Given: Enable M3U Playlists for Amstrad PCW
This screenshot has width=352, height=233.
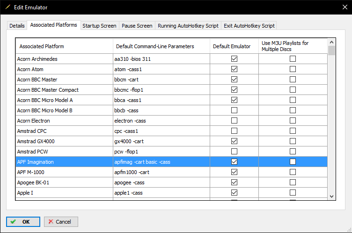Looking at the screenshot, I should click(x=293, y=152).
